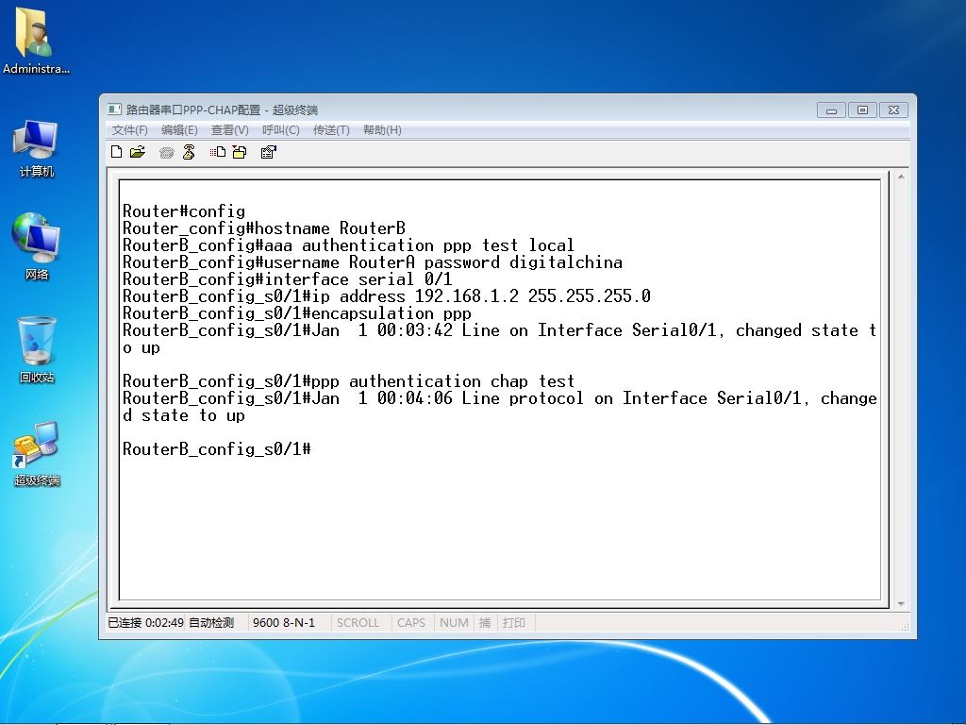Click the window title '路由器串口PPP-CHAP配置 - 超级终端'

(222, 110)
